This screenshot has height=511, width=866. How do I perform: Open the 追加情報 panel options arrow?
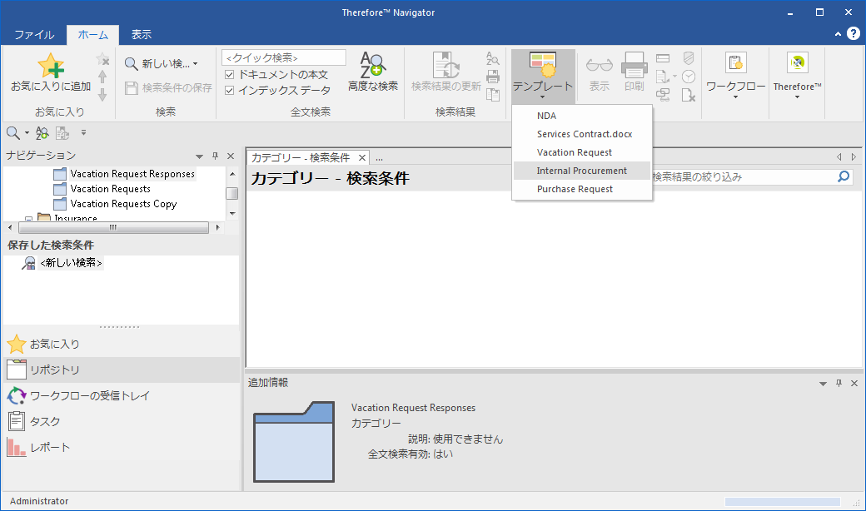823,384
